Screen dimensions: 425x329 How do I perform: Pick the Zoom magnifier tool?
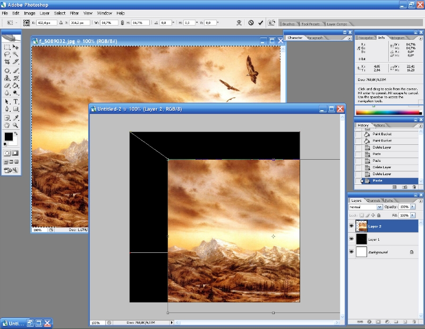16,125
